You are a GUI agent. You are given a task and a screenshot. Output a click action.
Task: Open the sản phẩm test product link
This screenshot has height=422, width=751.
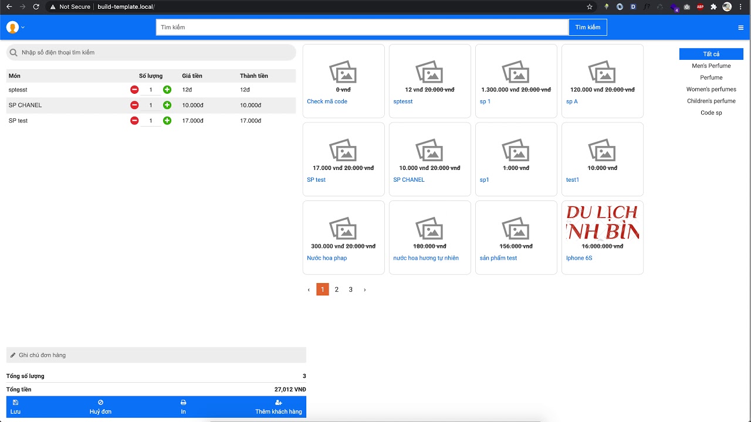pos(498,258)
